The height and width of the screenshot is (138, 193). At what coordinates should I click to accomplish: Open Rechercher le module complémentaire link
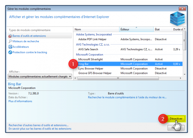point(127,97)
